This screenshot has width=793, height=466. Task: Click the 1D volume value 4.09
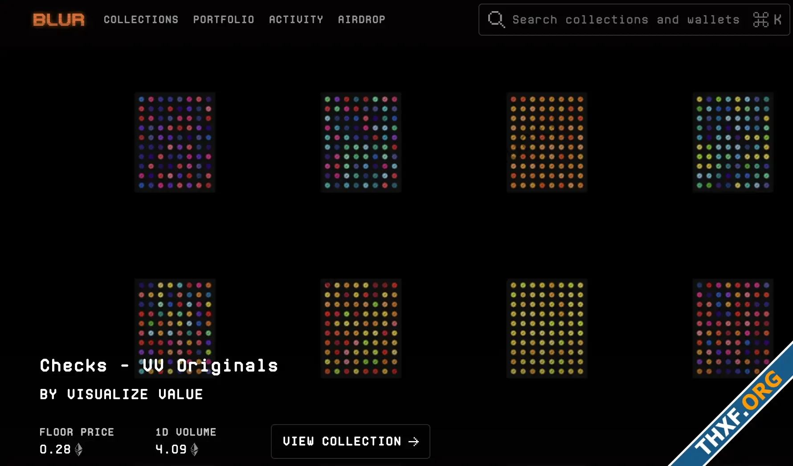point(171,449)
